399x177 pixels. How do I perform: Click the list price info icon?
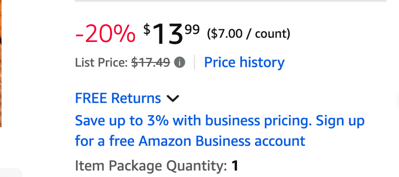pos(180,63)
